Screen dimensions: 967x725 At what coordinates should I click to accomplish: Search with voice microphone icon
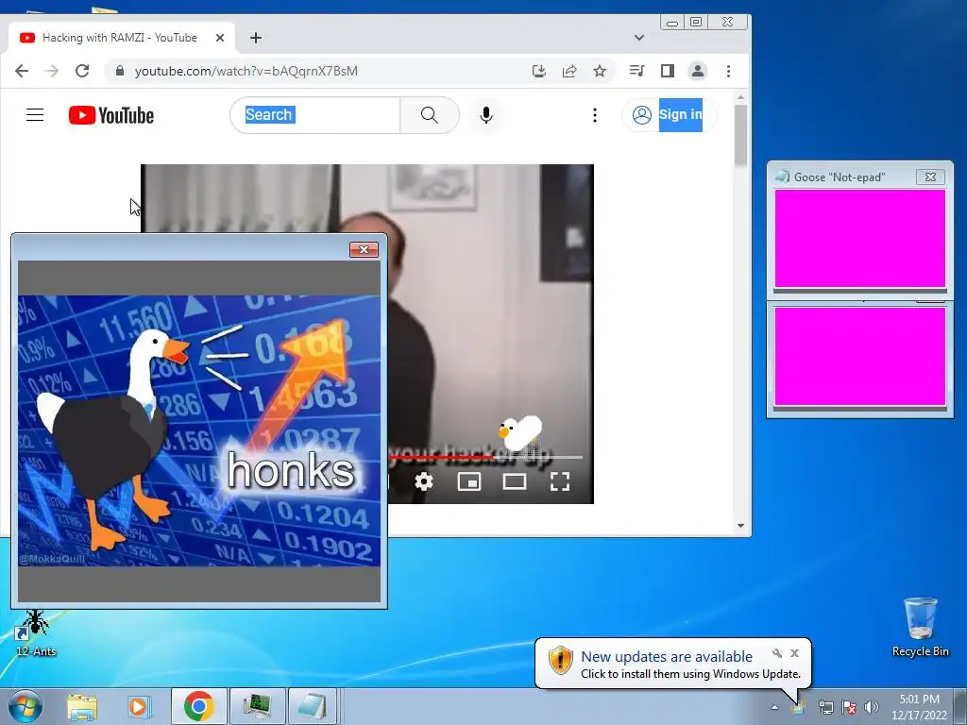click(x=486, y=114)
